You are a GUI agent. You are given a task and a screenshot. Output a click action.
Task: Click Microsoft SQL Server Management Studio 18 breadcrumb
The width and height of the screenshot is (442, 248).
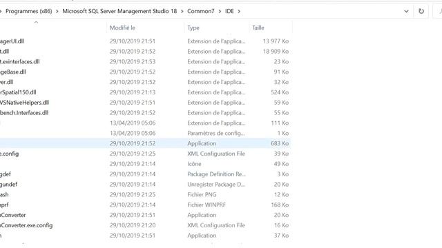(x=119, y=11)
